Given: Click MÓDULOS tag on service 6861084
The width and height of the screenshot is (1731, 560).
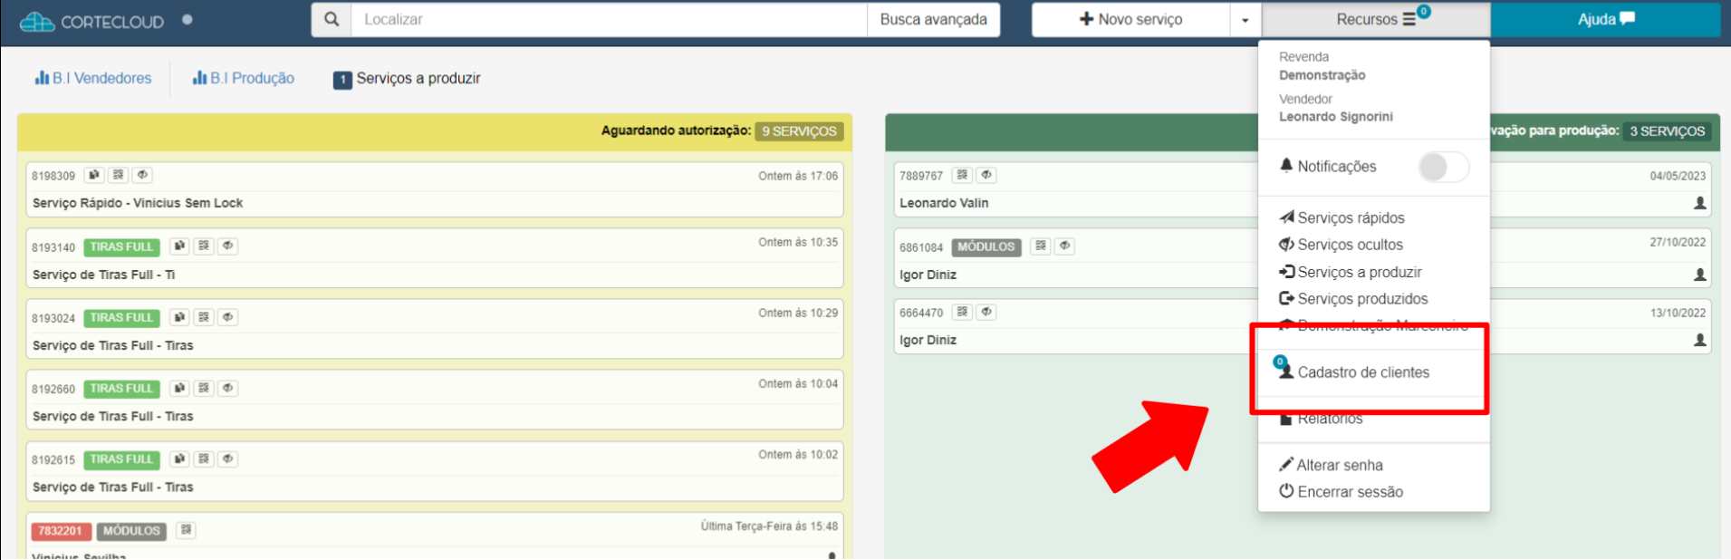Looking at the screenshot, I should point(986,246).
